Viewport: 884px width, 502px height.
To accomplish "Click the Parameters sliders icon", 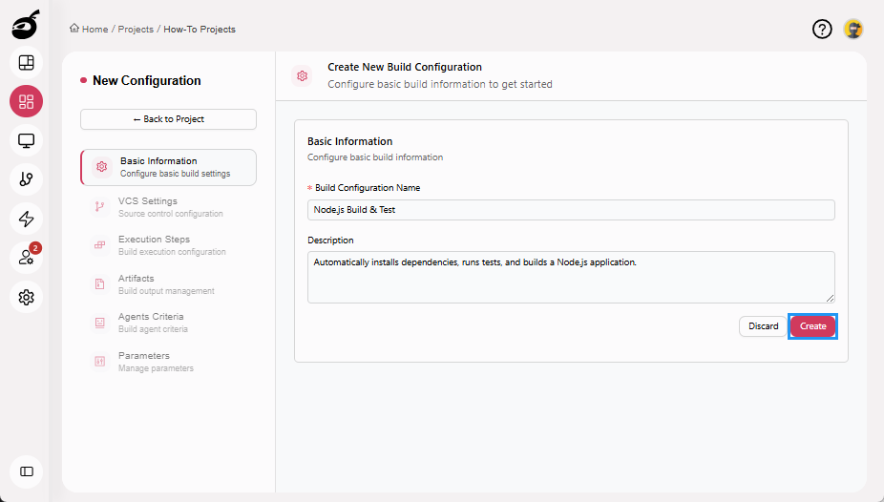I will [100, 361].
